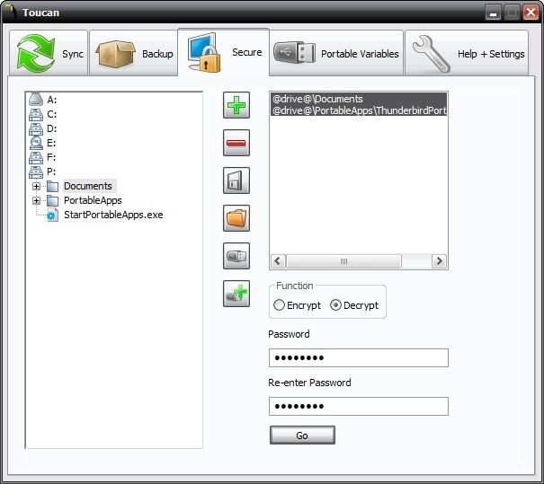Close the Toucan window

531,13
